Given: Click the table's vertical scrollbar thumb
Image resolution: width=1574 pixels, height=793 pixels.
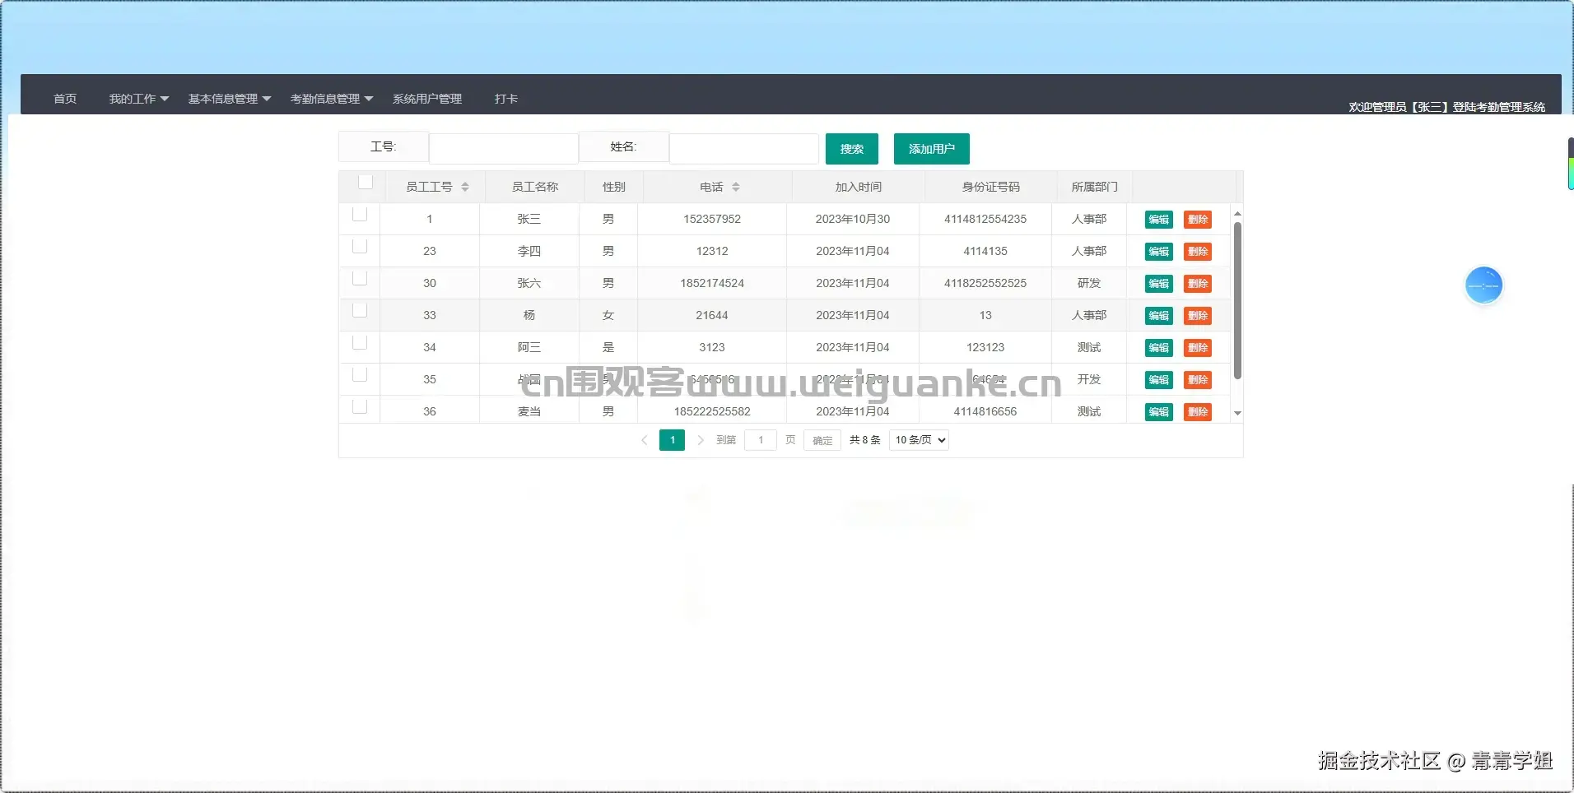Looking at the screenshot, I should point(1237,300).
